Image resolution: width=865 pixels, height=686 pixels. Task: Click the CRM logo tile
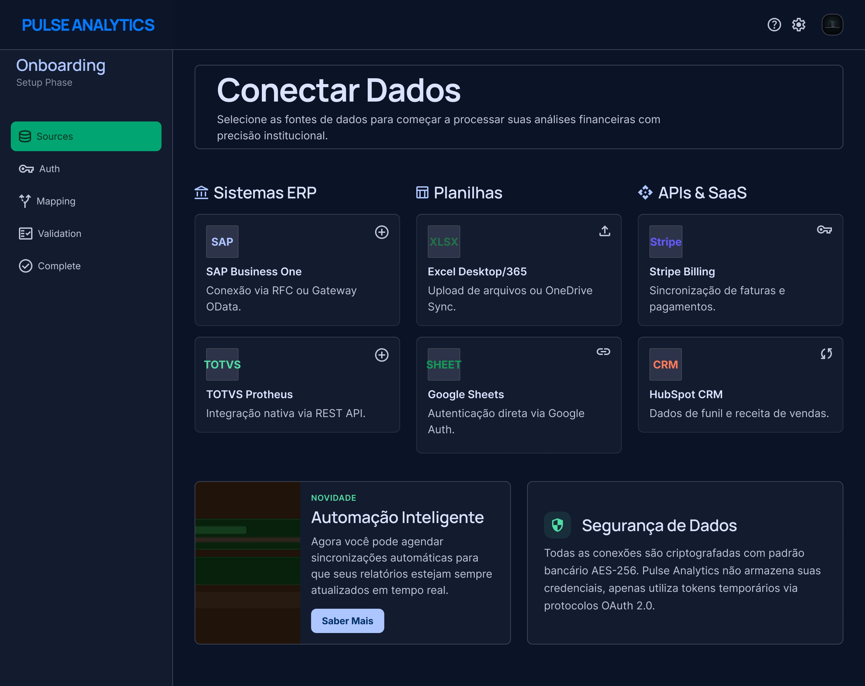(666, 365)
